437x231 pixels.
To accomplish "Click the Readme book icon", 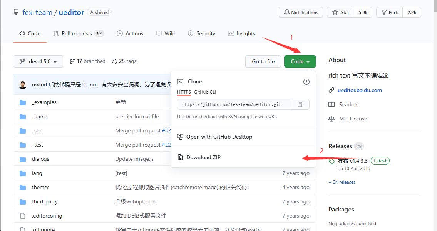I will 332,104.
